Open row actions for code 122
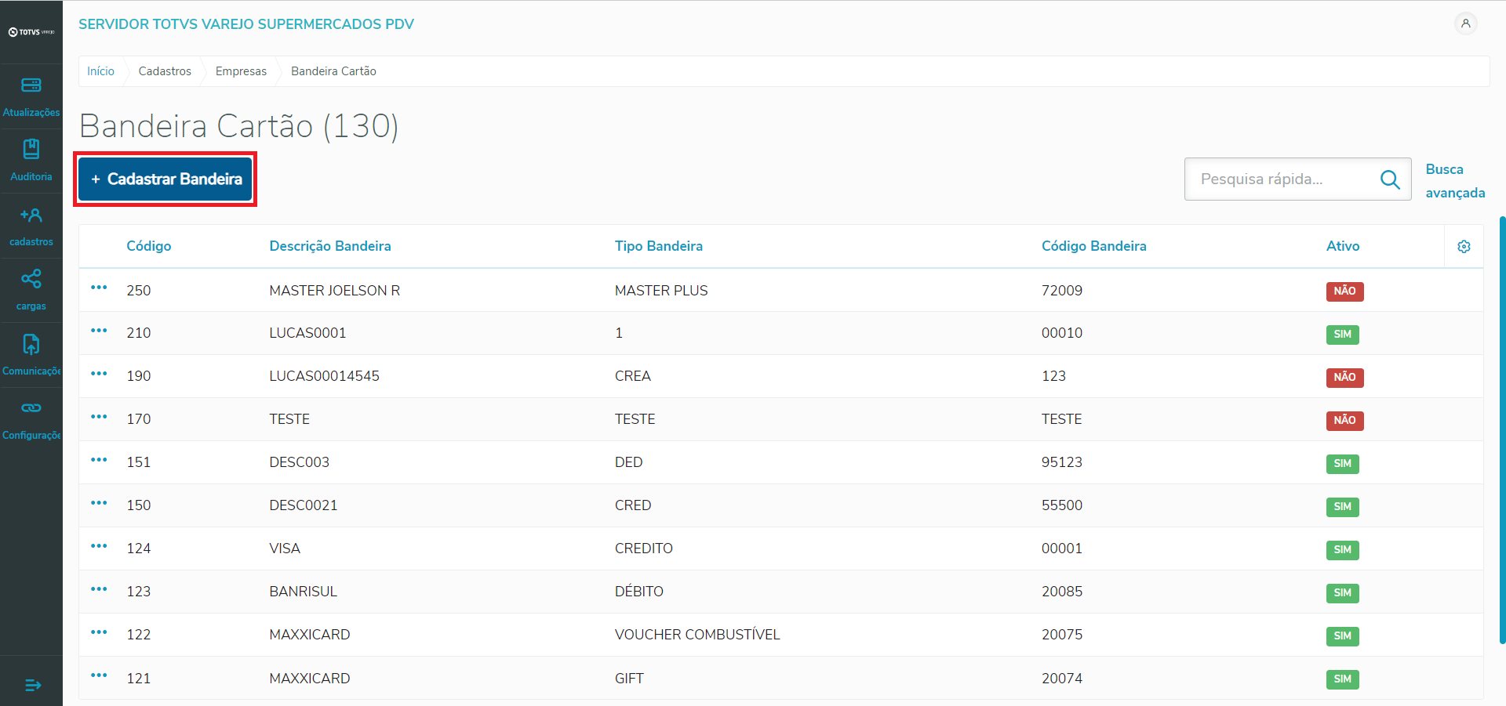 [x=99, y=632]
